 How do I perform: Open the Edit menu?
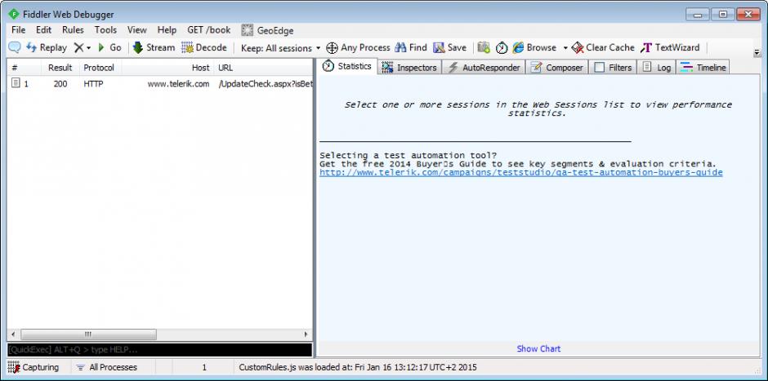pos(43,30)
